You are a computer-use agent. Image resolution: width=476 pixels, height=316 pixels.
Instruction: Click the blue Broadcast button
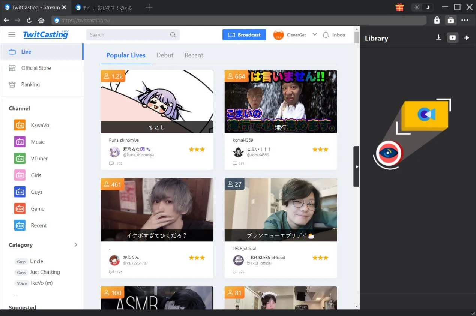pos(244,35)
